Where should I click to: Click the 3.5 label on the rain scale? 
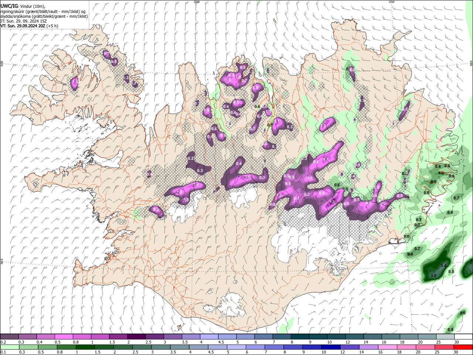click(173, 352)
